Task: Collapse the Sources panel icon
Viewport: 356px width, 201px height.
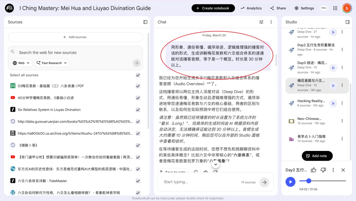Action: point(145,22)
